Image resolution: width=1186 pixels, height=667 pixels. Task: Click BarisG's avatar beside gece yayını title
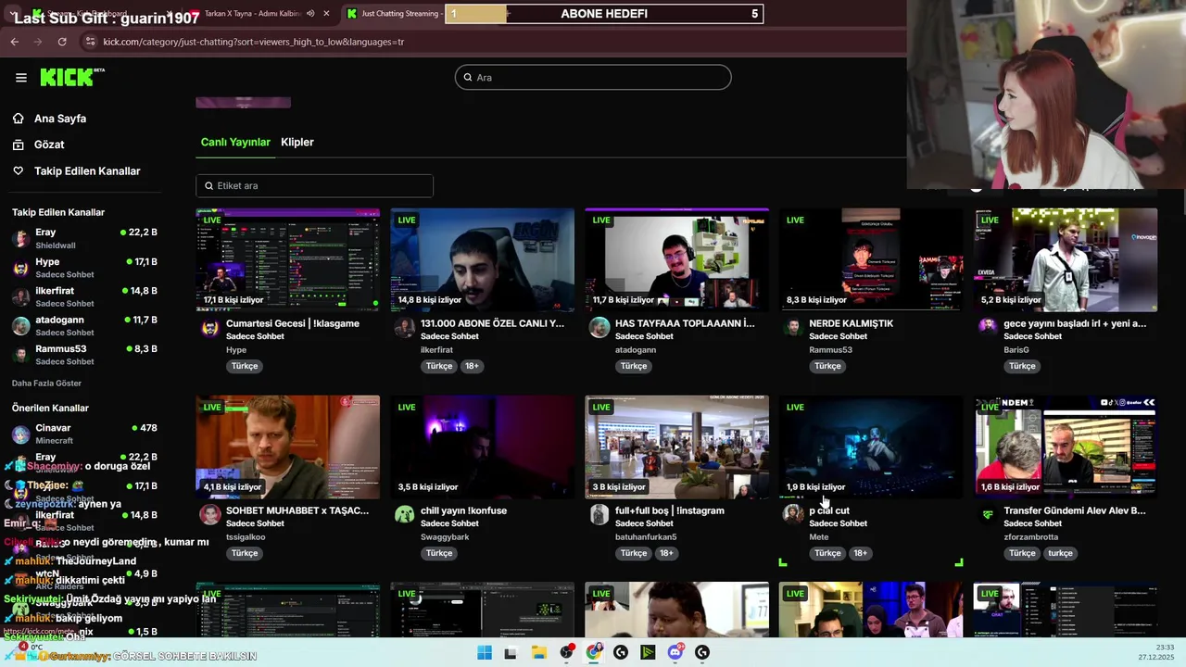click(988, 328)
